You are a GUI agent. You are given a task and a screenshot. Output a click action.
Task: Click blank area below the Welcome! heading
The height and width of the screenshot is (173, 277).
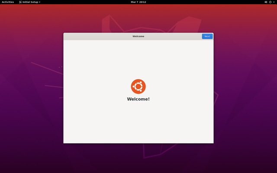(138, 123)
